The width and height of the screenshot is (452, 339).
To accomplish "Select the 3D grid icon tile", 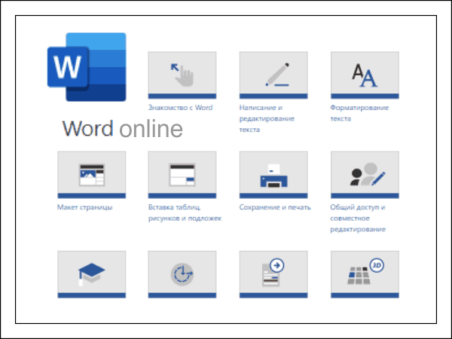I will (x=365, y=273).
